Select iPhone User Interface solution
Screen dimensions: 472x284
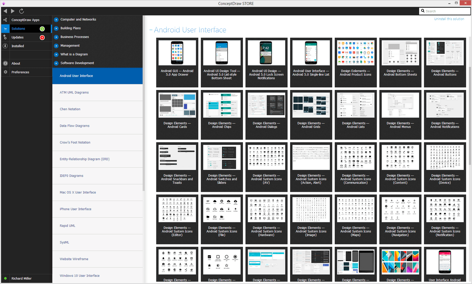click(x=98, y=209)
